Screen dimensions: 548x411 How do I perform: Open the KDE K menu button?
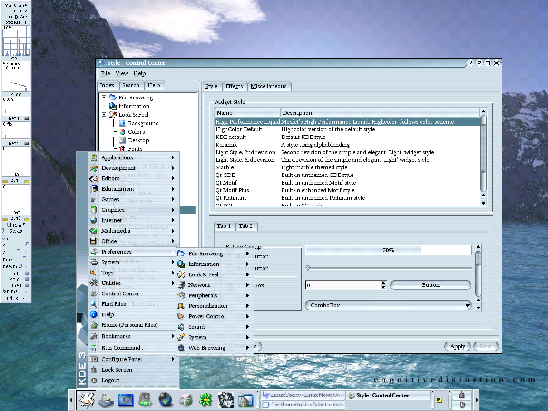coord(86,400)
